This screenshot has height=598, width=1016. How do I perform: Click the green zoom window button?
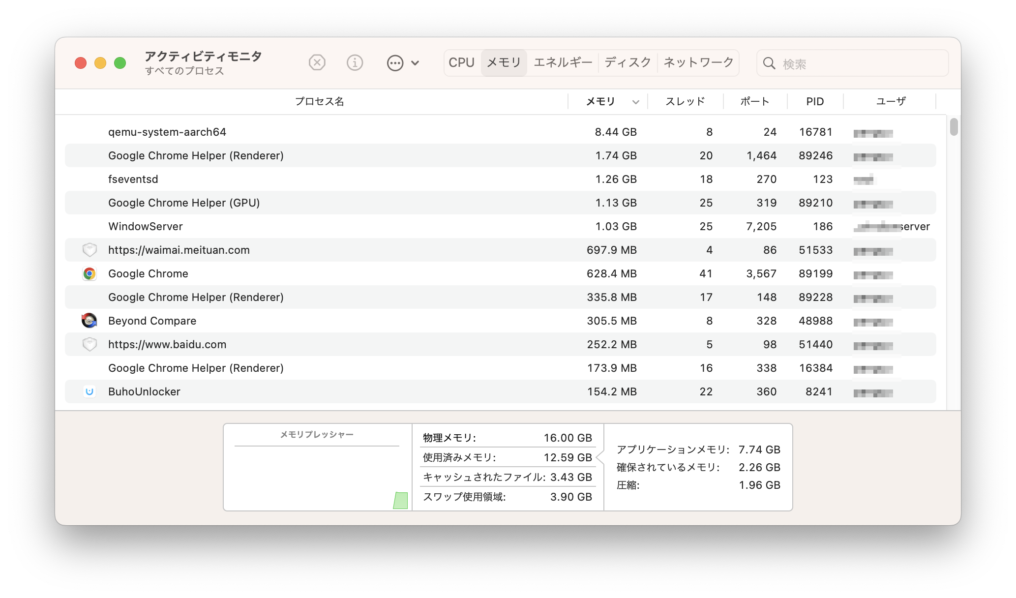pos(120,63)
